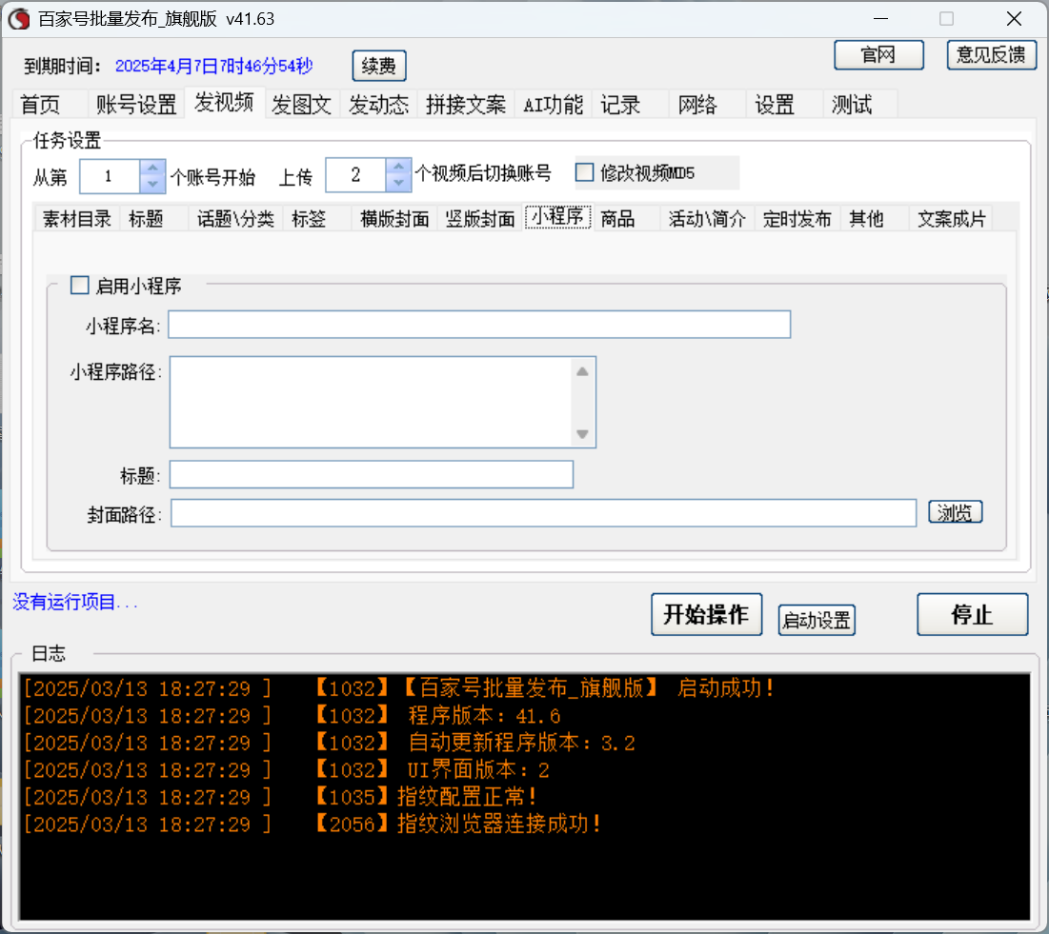The height and width of the screenshot is (934, 1049).
Task: Go to the 拼接文案 tab
Action: pos(466,105)
